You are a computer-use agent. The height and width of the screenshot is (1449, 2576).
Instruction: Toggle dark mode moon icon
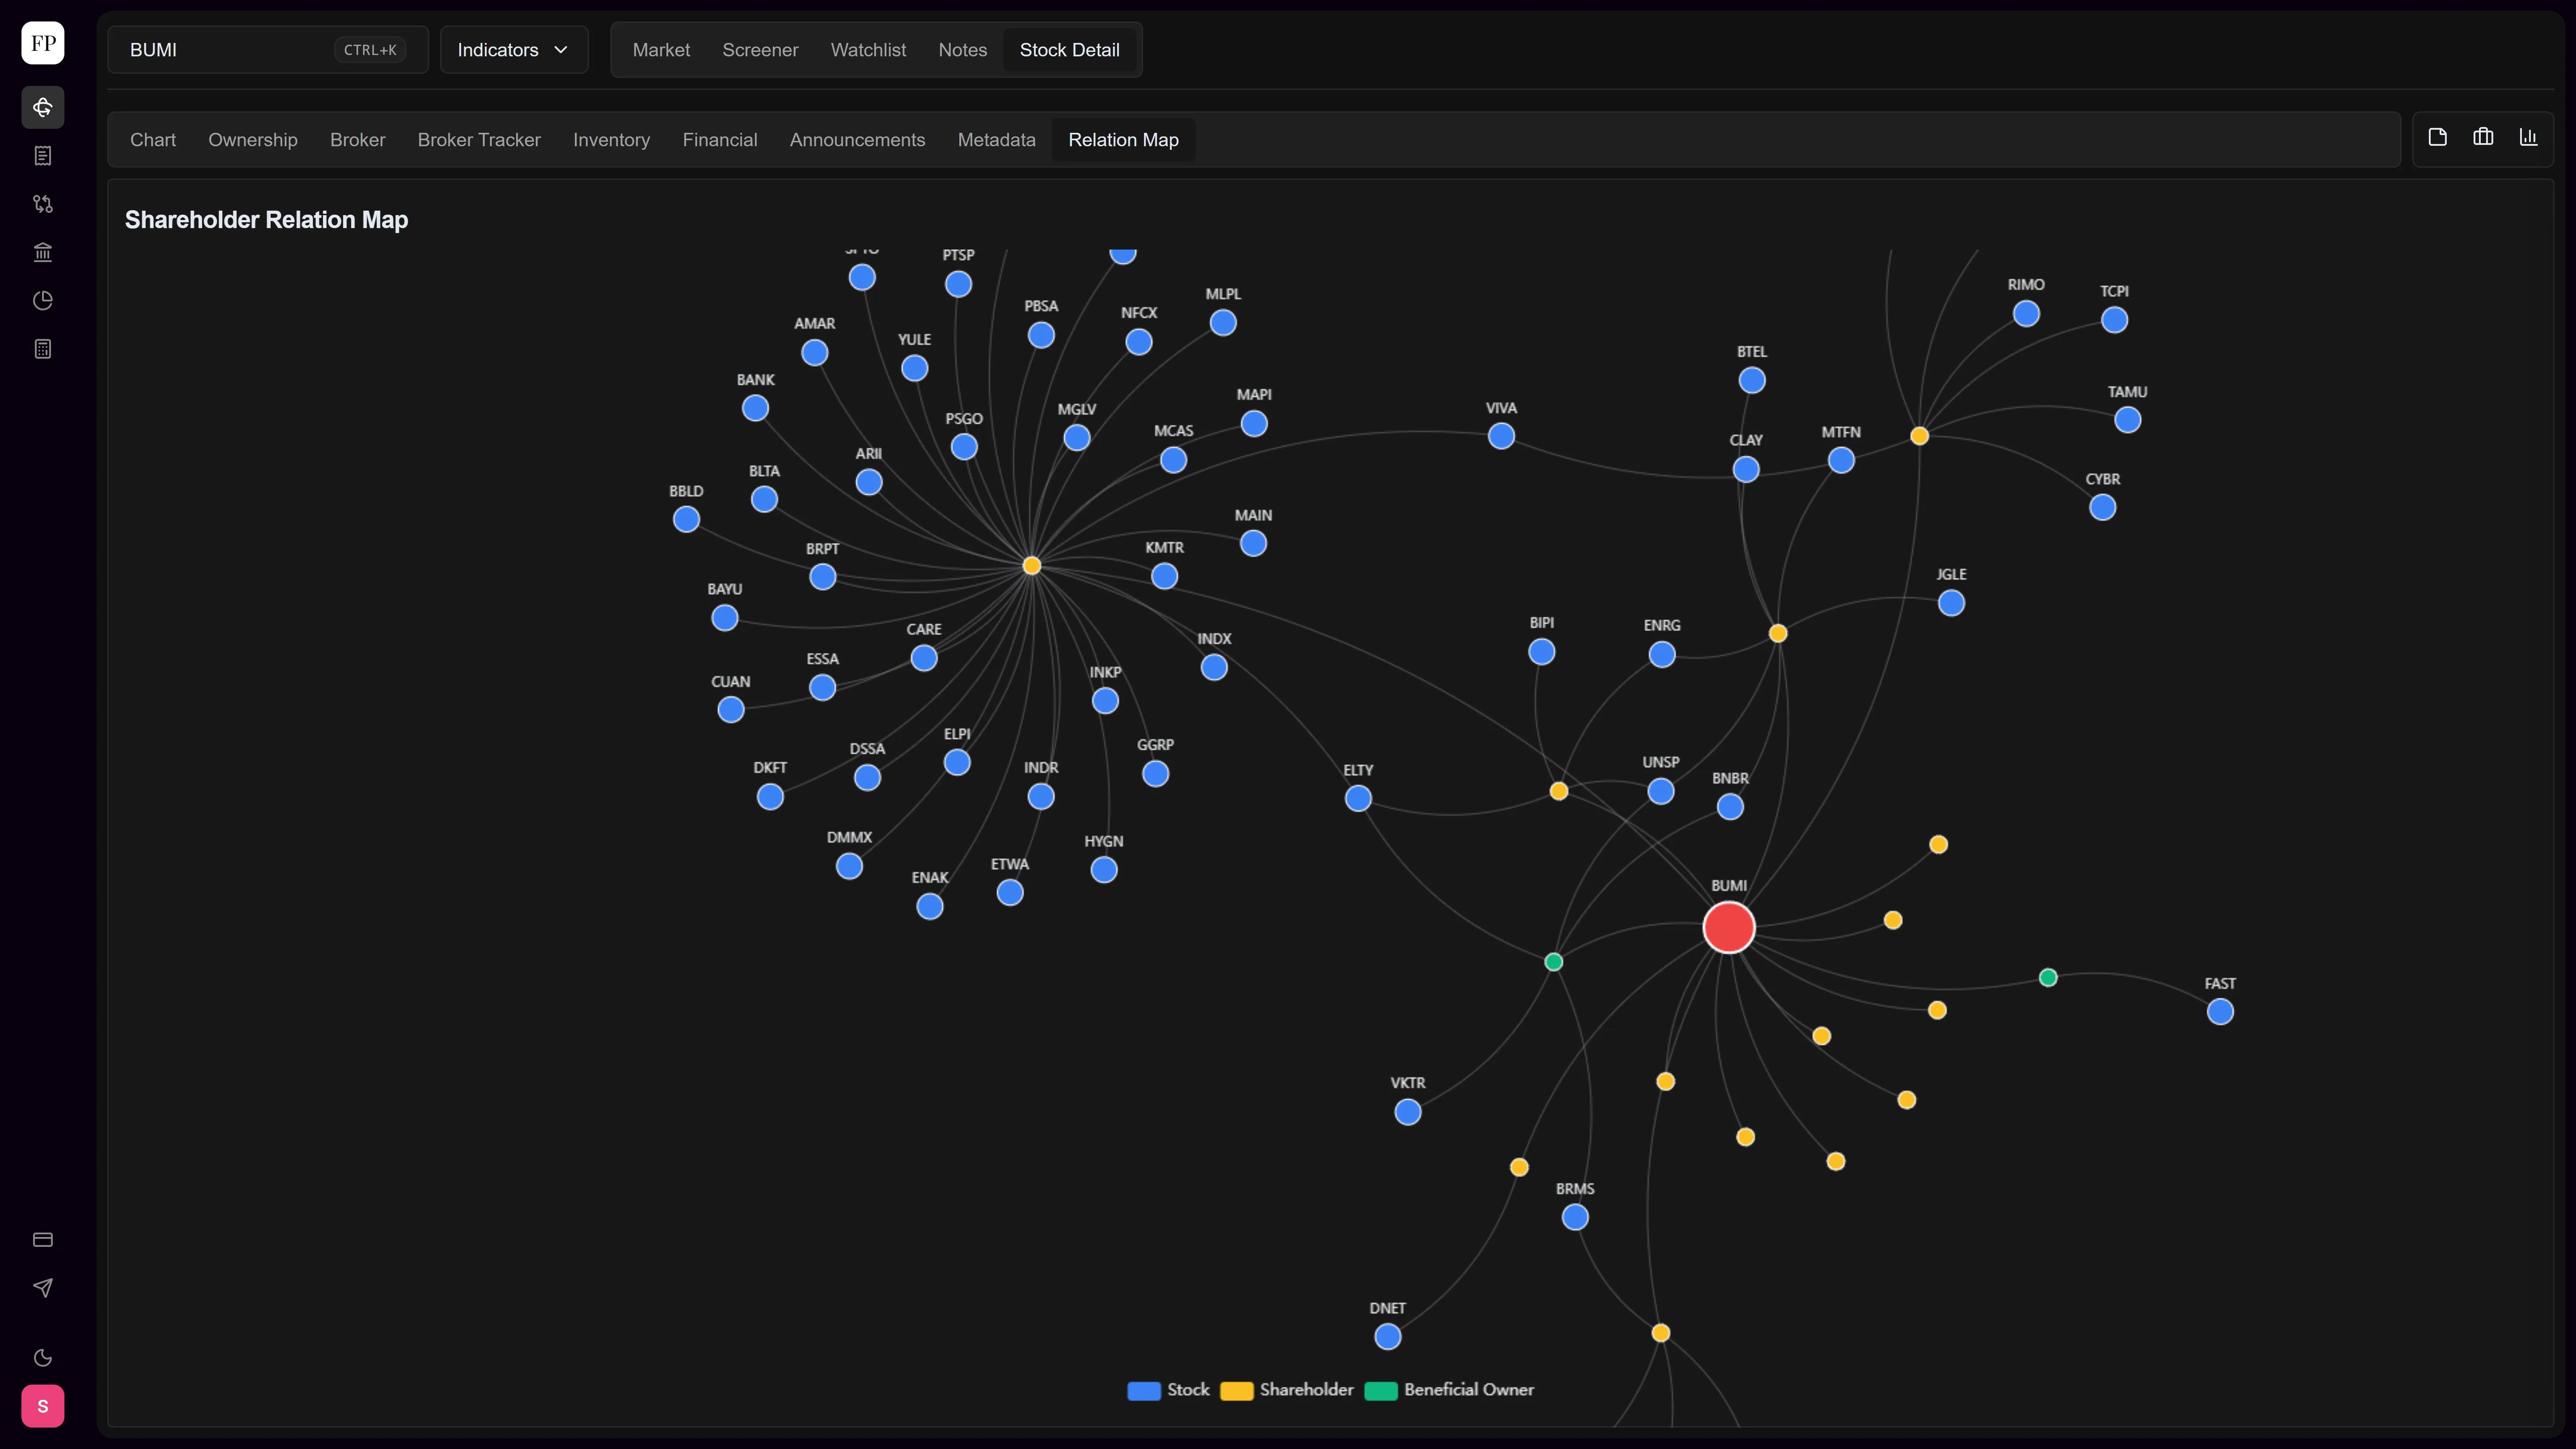point(43,1357)
